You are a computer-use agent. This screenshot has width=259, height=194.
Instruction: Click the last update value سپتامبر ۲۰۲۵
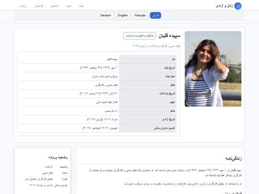100,128
